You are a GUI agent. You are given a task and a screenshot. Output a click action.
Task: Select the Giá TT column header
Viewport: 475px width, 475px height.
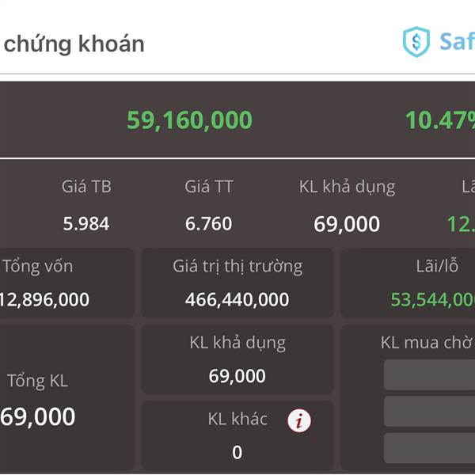209,186
